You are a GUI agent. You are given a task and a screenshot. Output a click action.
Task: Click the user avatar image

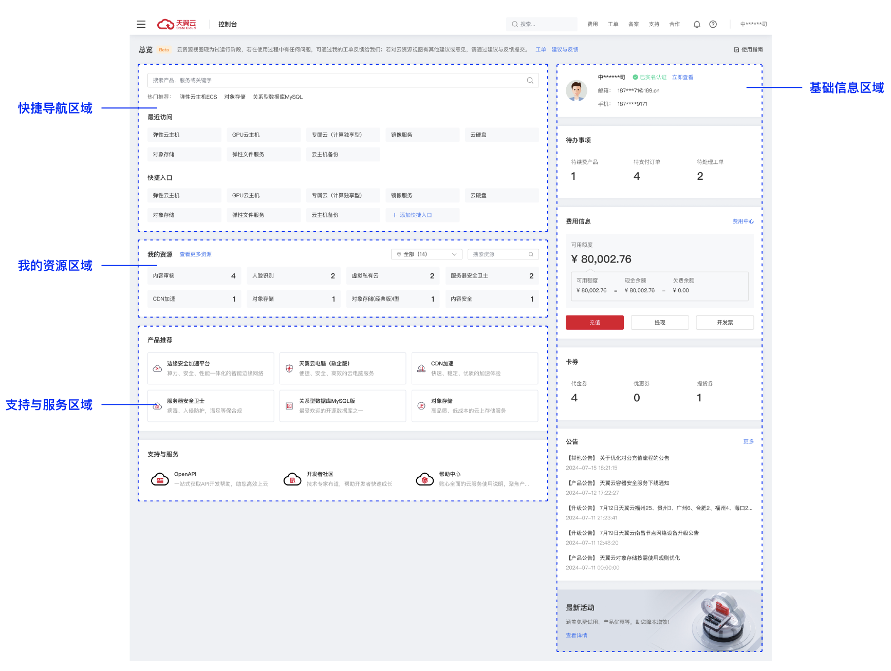click(x=577, y=91)
